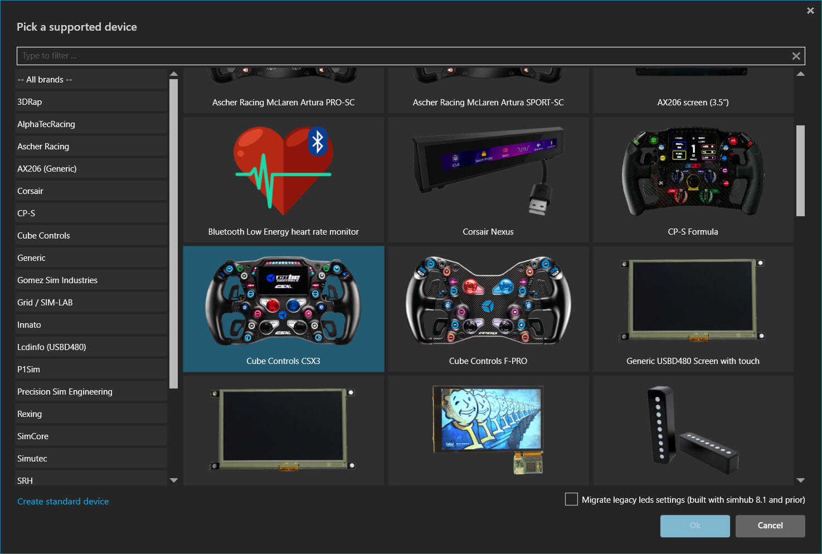
Task: Choose the Corsair Nexus device
Action: click(x=488, y=178)
